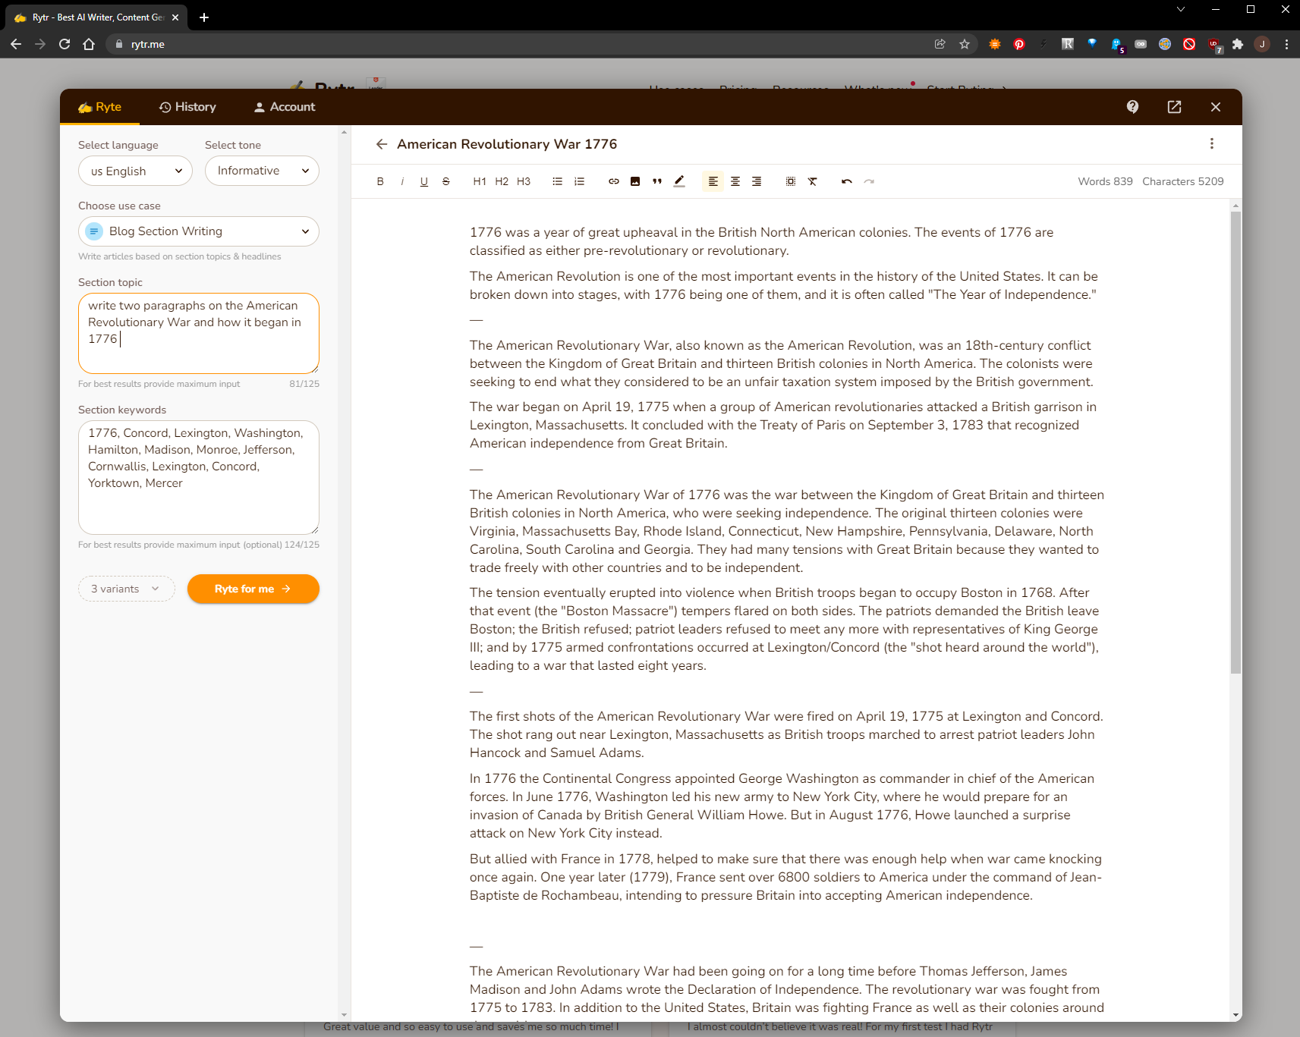Click the American Revolutionary War 1776 title

(x=507, y=144)
